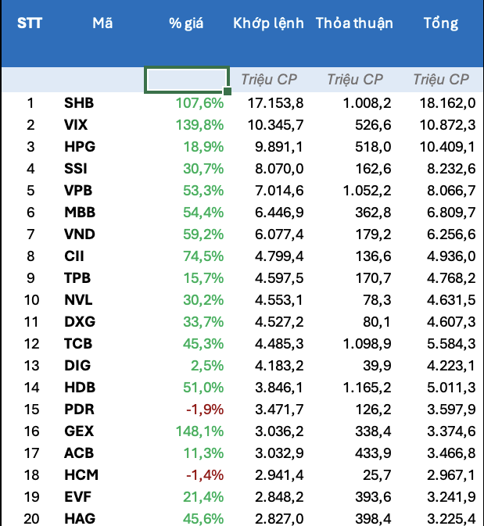The width and height of the screenshot is (484, 526).
Task: Select Triệu CP cell under Tổng
Action: (441, 80)
